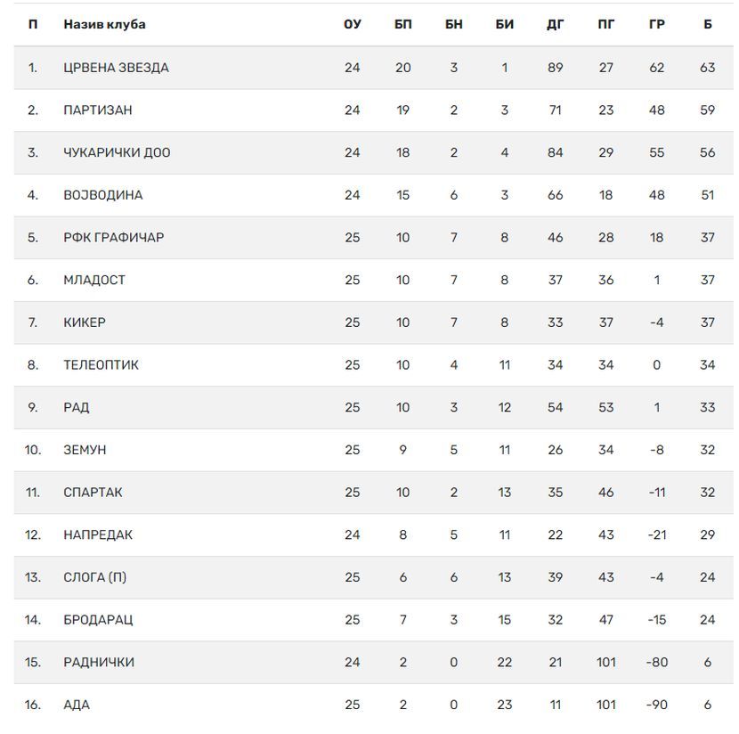Click the ВОЈВОДИНА team name
The height and width of the screenshot is (734, 739).
pos(102,195)
